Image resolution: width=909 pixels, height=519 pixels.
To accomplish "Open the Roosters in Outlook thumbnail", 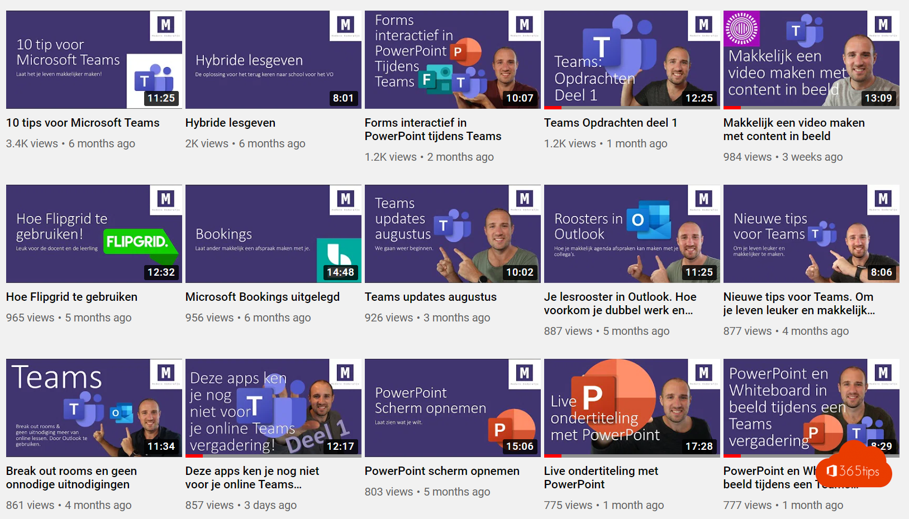I will [x=632, y=234].
